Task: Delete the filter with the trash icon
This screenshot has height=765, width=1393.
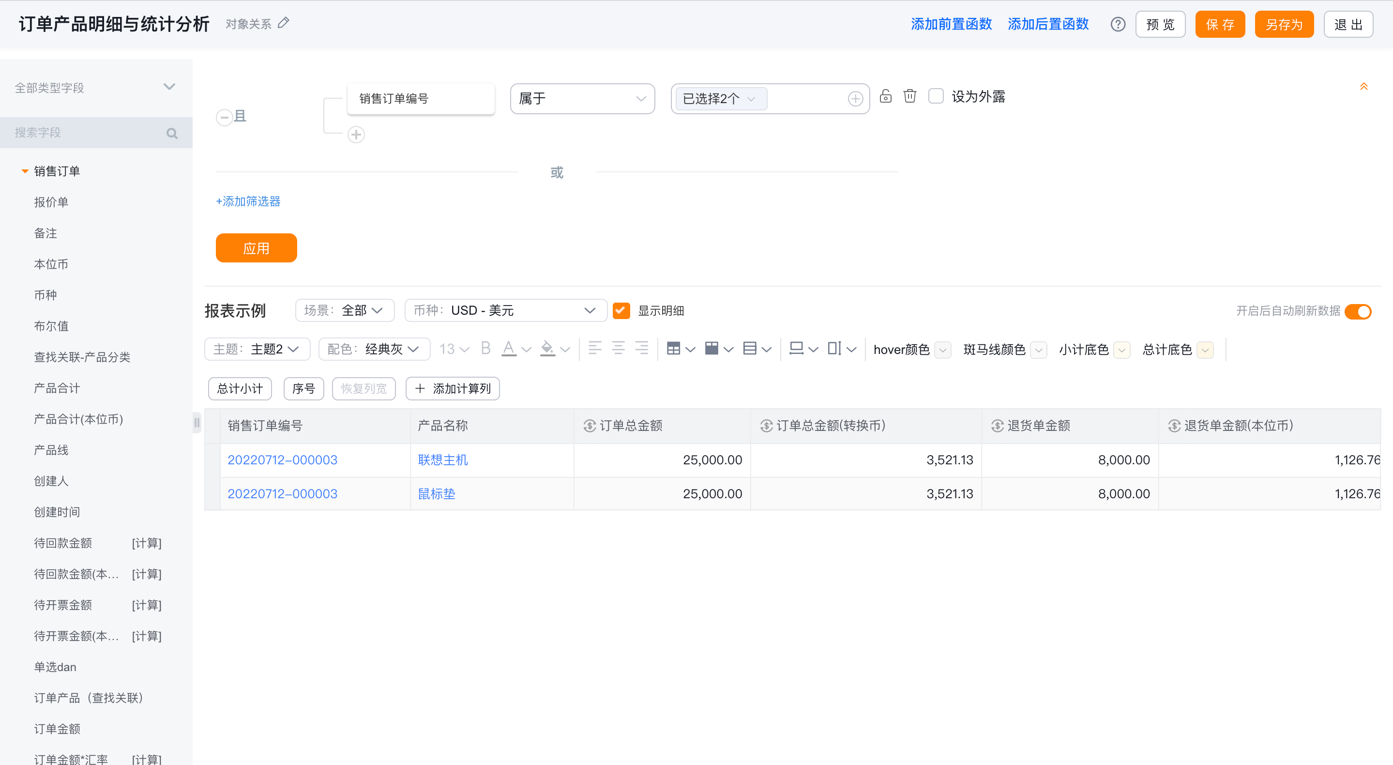Action: [x=909, y=96]
